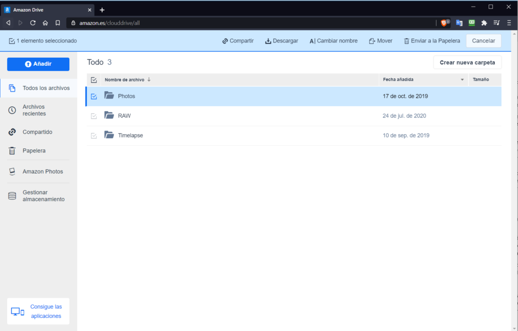The width and height of the screenshot is (518, 331).
Task: Open Todos los archivos section
Action: tap(38, 88)
